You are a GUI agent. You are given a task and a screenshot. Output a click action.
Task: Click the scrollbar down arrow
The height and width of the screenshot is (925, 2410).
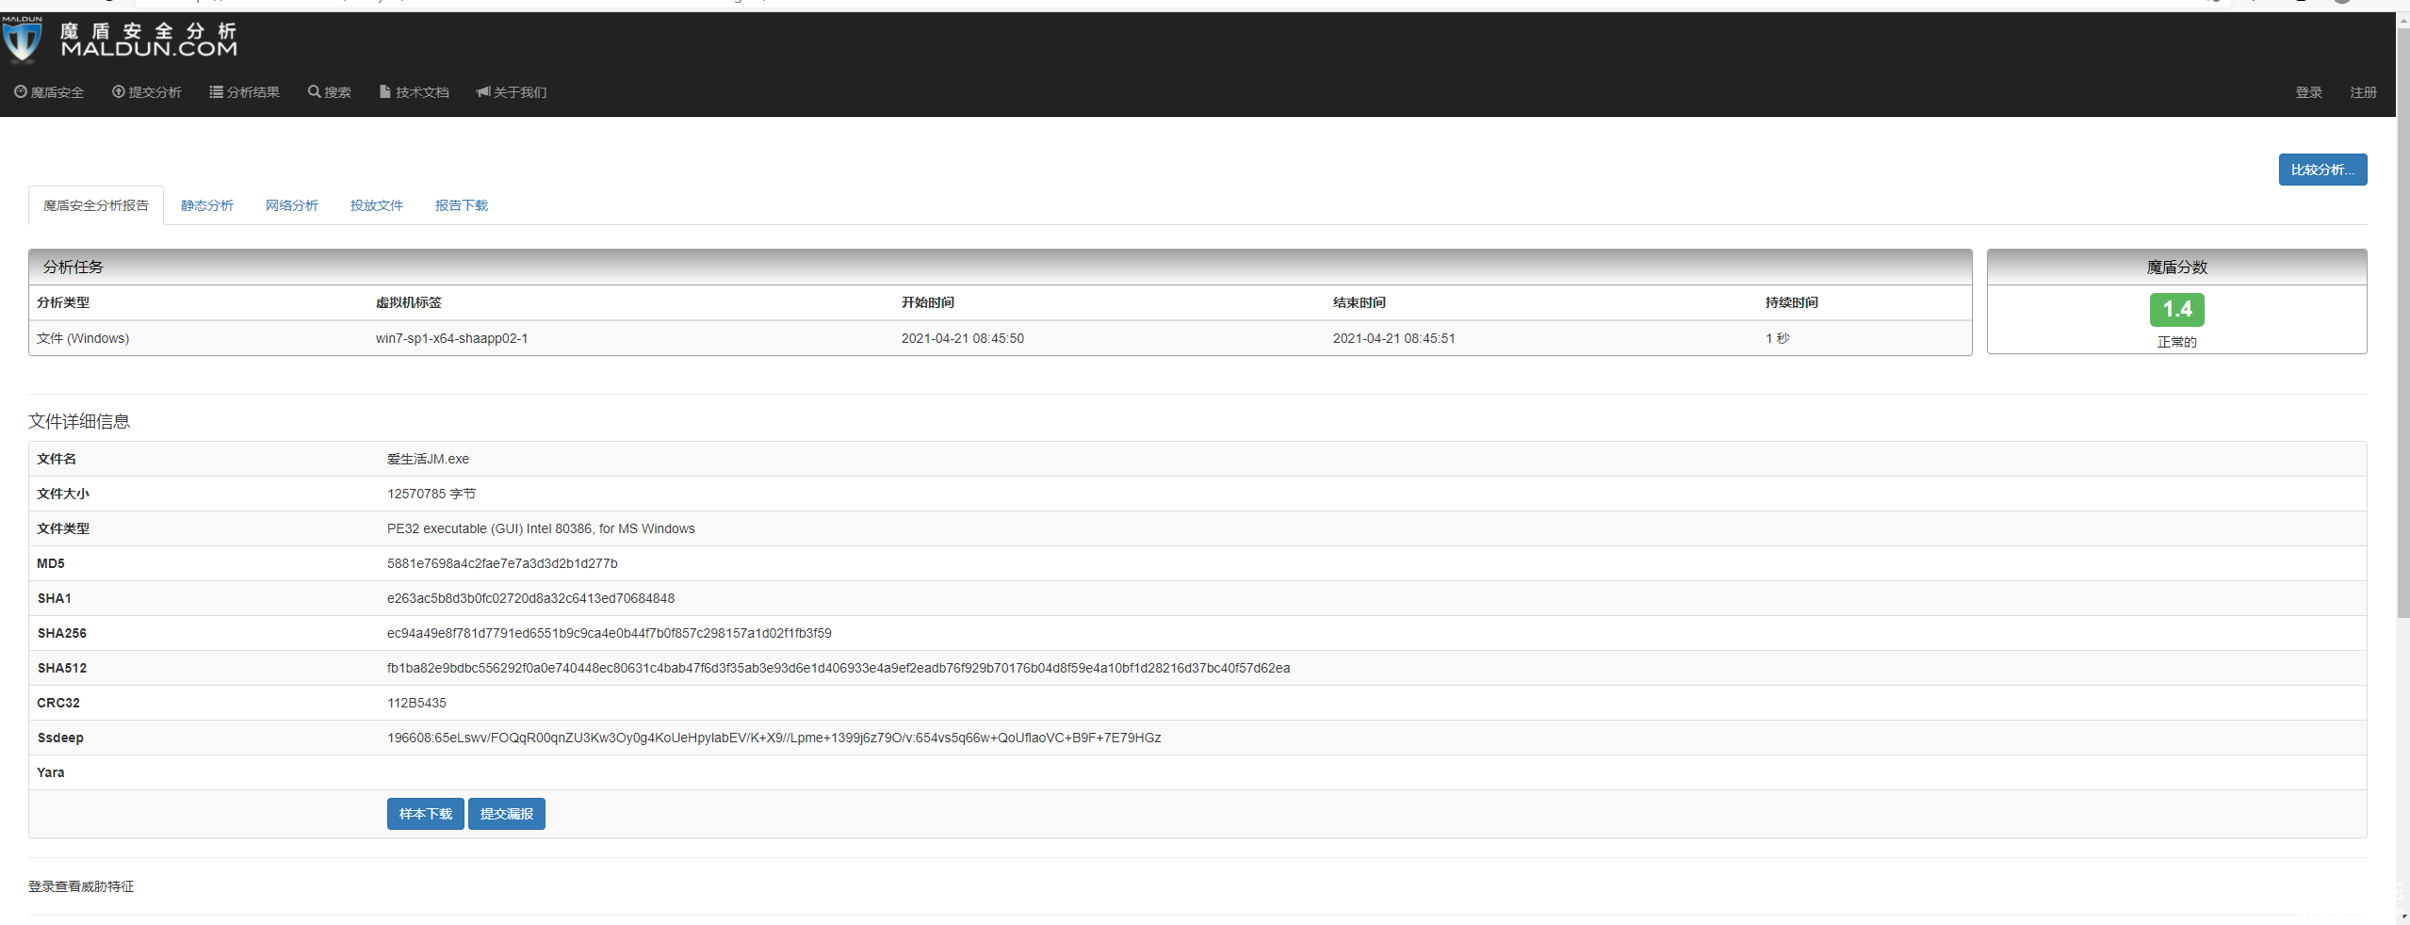coord(2402,916)
